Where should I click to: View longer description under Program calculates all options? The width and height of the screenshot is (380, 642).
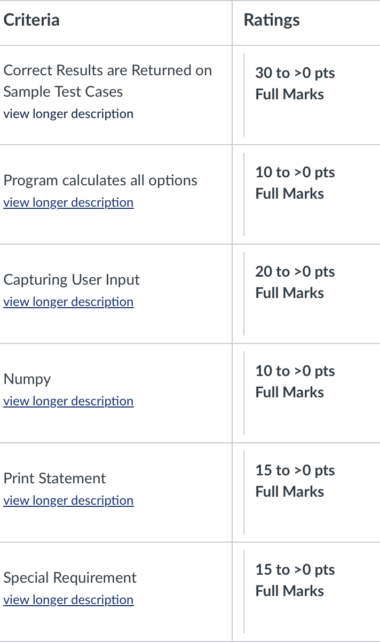click(x=68, y=202)
